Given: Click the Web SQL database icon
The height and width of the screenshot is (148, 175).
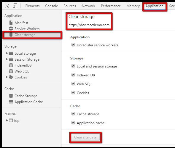Looking at the screenshot, I should click(x=11, y=71).
